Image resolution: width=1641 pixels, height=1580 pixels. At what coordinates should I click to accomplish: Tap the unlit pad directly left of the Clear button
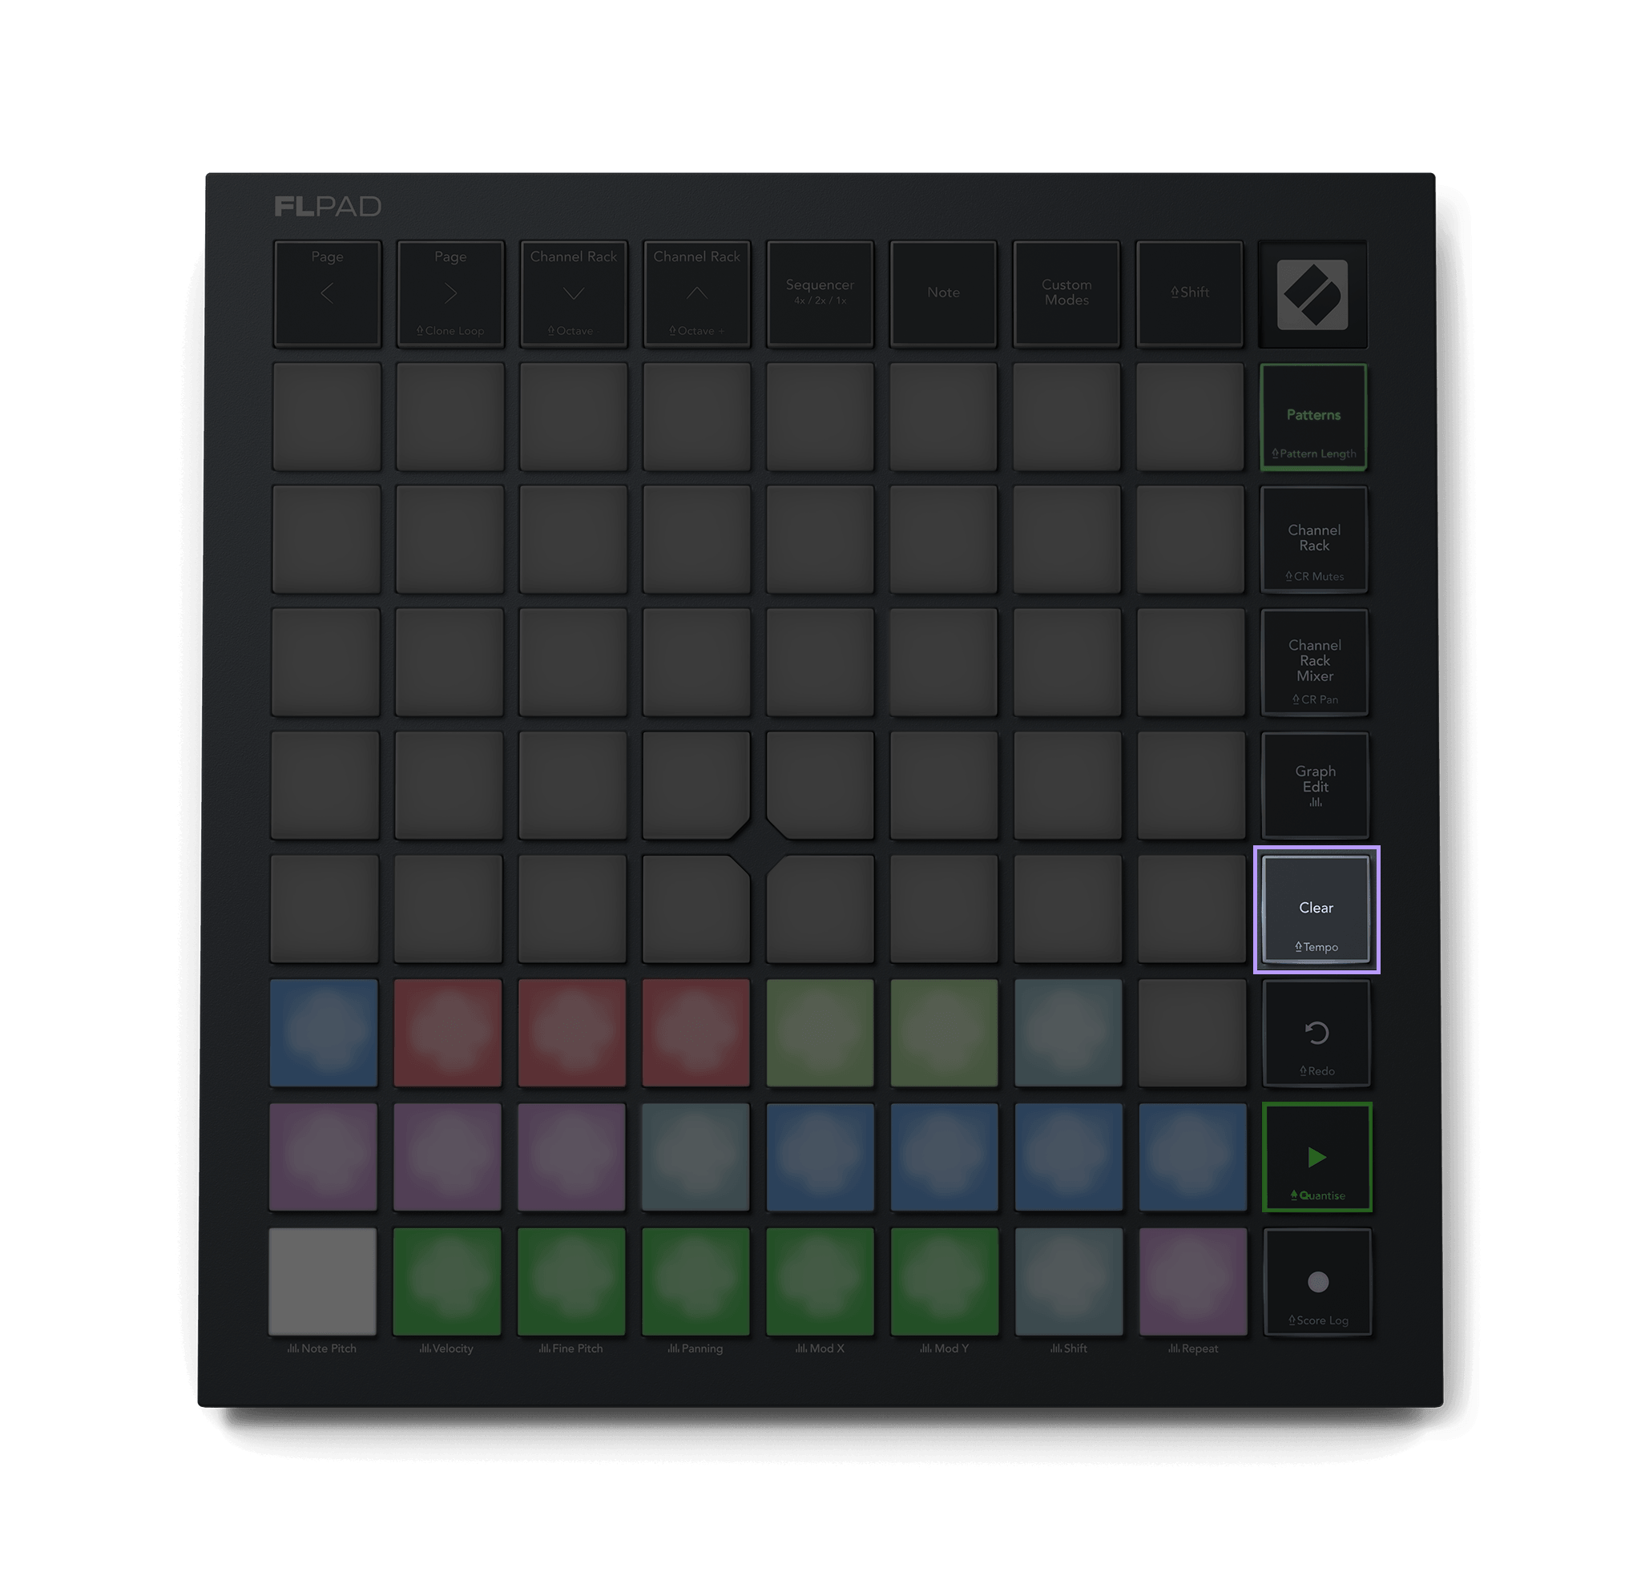point(1192,909)
